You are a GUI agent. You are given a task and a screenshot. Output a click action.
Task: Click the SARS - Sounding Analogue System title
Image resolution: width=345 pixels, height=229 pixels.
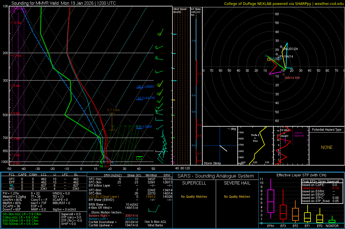coord(216,176)
